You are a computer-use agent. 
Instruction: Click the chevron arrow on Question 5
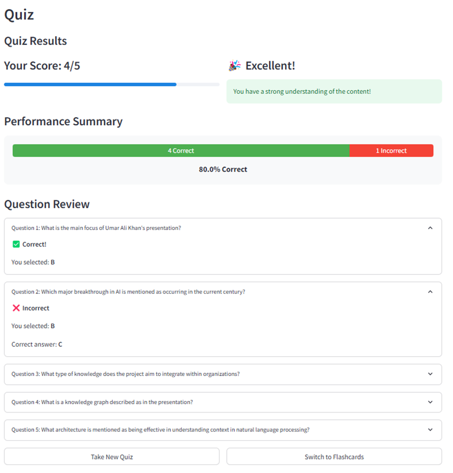point(430,430)
